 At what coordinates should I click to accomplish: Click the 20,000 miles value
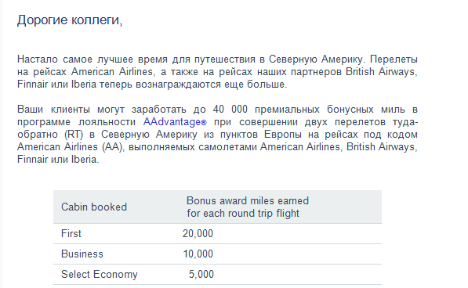198,233
